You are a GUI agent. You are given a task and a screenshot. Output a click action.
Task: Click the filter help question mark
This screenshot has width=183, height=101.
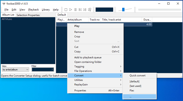click(52, 70)
